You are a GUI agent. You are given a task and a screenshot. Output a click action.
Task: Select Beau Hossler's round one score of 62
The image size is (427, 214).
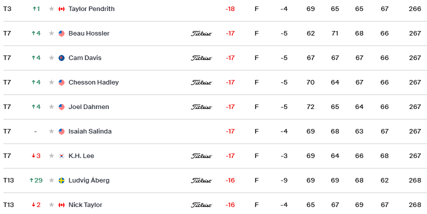311,33
